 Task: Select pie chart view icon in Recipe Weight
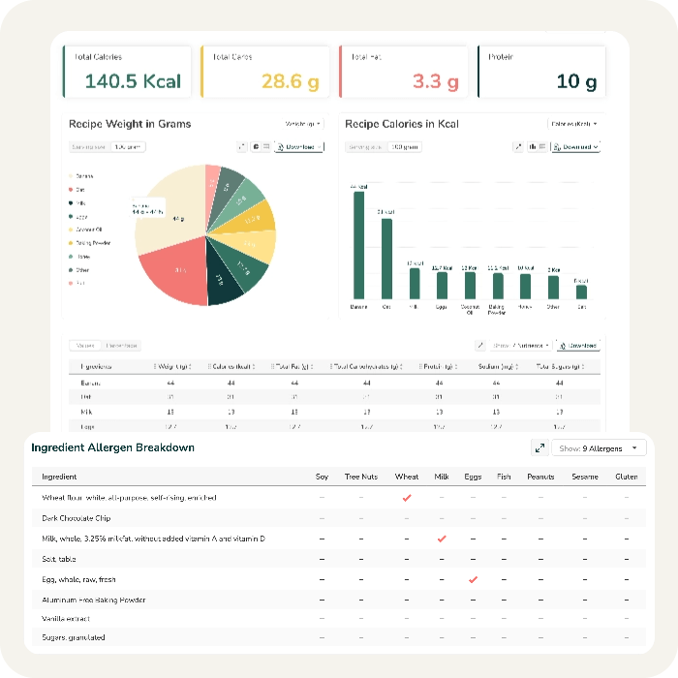255,147
